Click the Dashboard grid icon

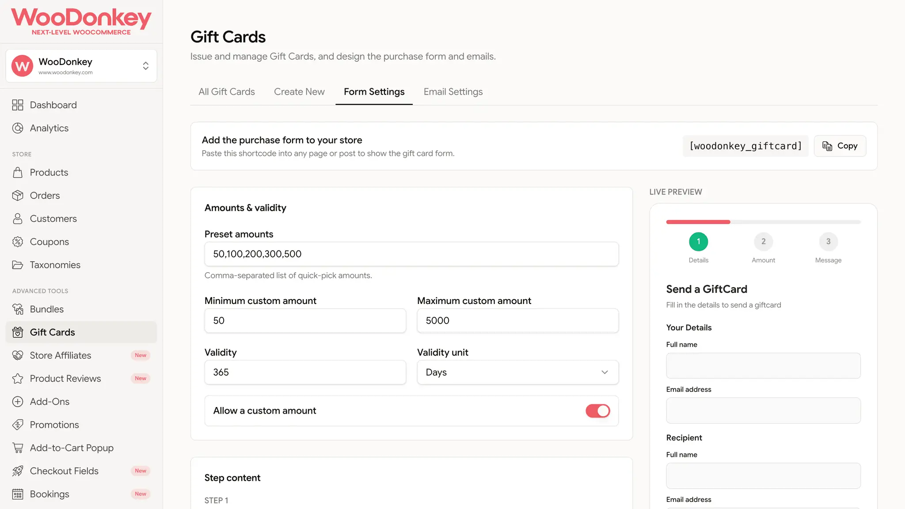tap(18, 105)
